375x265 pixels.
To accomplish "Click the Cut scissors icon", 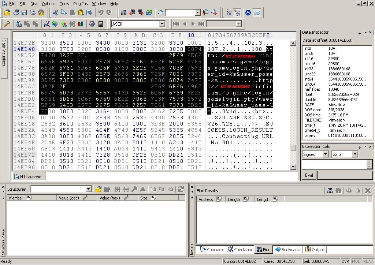I will tap(55, 12).
